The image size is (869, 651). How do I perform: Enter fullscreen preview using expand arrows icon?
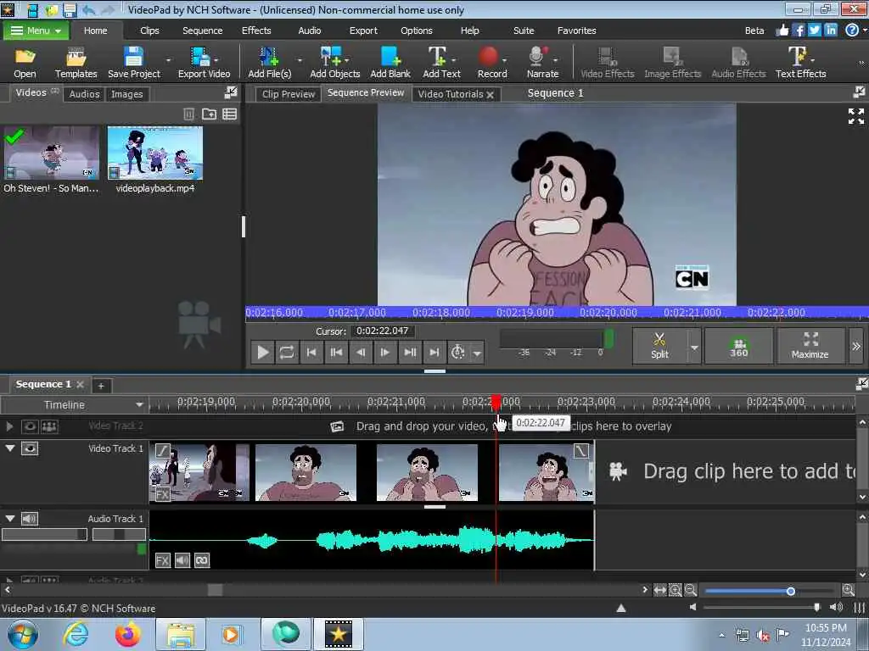pos(855,115)
